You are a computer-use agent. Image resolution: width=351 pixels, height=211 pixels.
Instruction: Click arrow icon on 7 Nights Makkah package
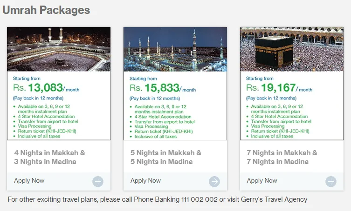pos(331,182)
